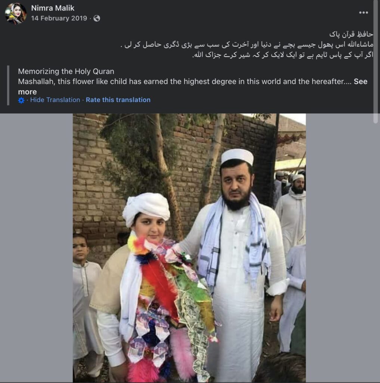Screen dimensions: 380x383
Task: Open Nimra Malik's profile picture
Action: [16, 13]
